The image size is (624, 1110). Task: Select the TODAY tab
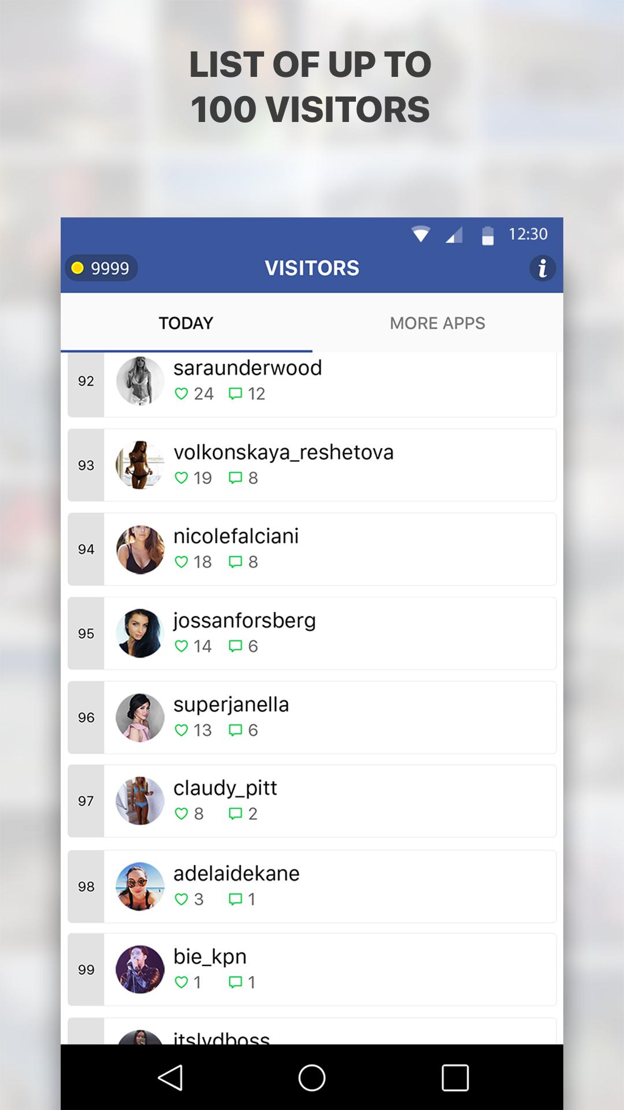(x=186, y=323)
